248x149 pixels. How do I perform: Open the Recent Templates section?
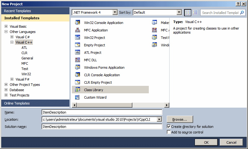pos(35,11)
